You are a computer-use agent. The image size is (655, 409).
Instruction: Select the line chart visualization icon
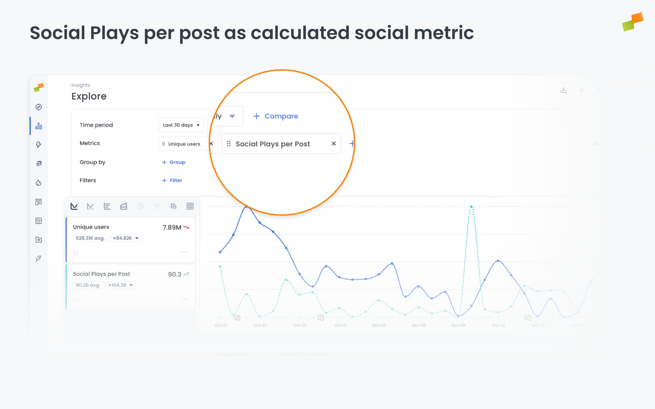tap(74, 206)
